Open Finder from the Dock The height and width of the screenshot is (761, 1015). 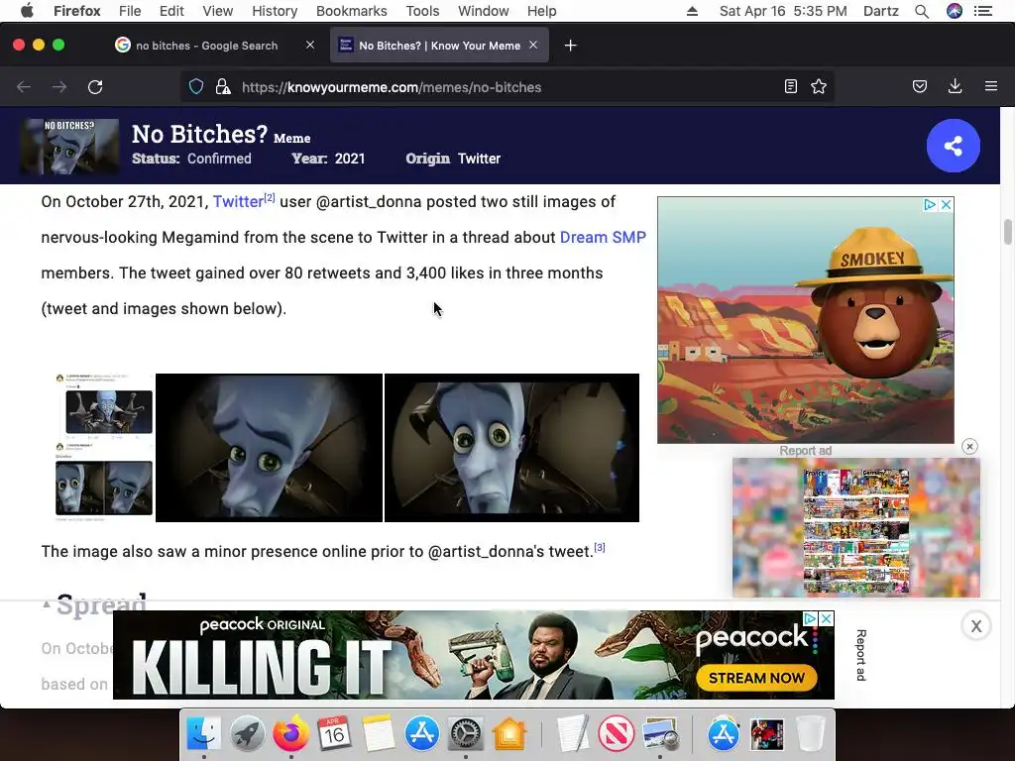204,734
